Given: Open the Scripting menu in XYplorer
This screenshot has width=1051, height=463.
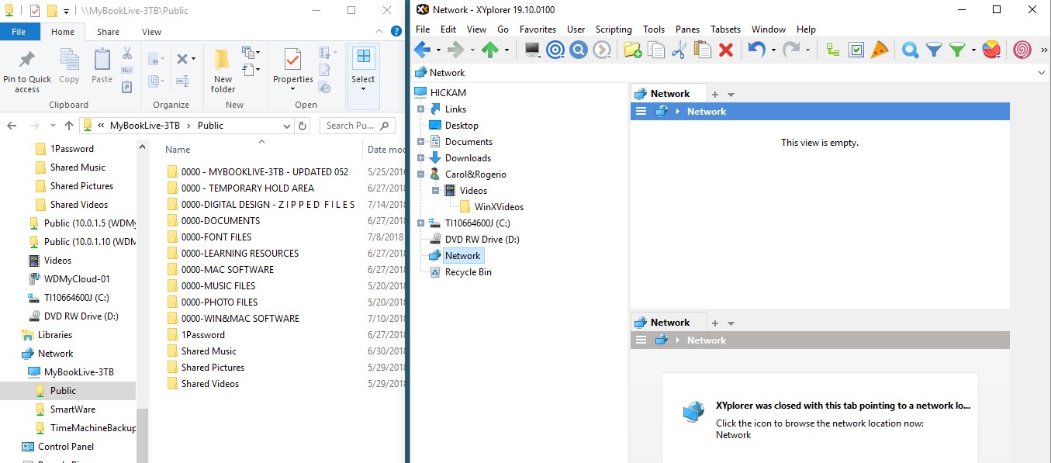Looking at the screenshot, I should 614,29.
